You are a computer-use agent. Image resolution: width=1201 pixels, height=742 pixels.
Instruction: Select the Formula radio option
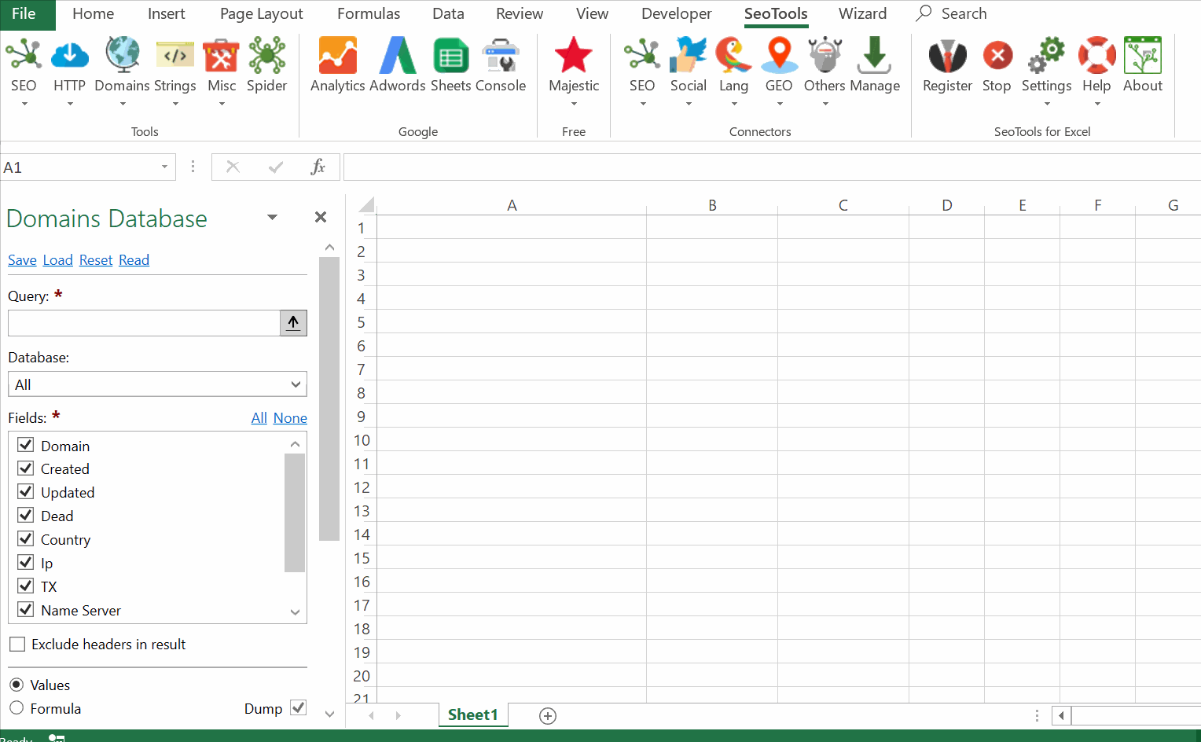[17, 708]
